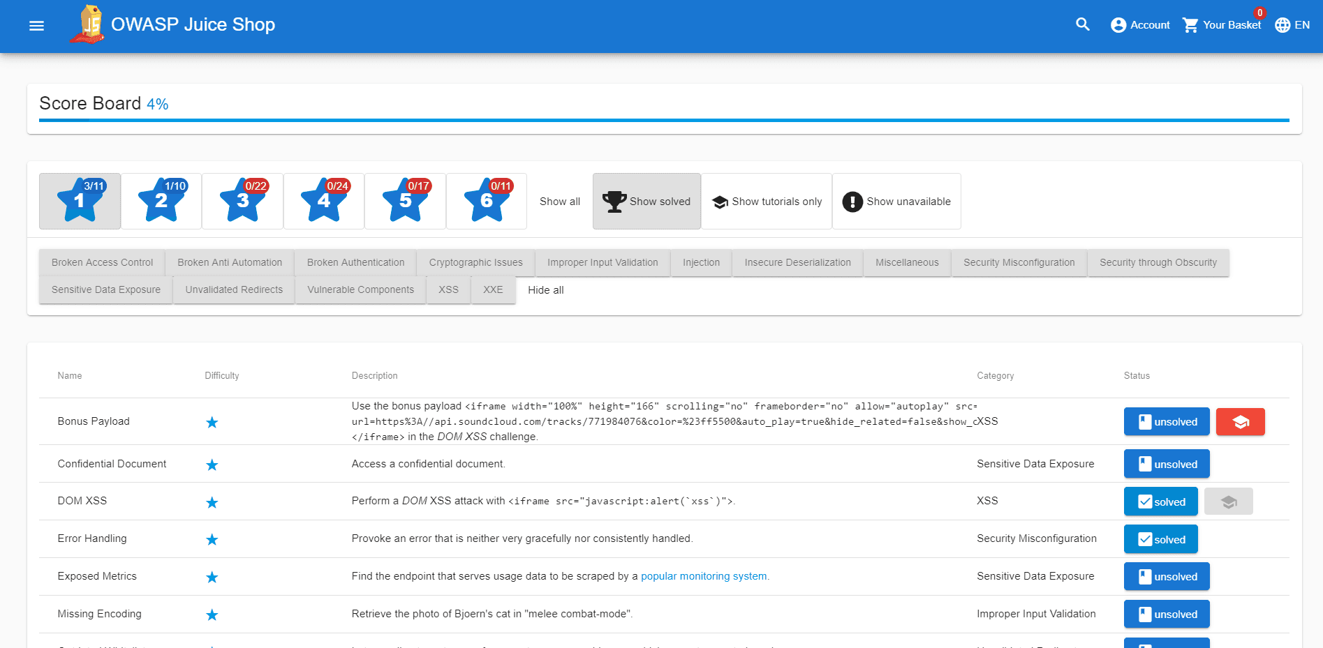This screenshot has width=1323, height=648.
Task: Click unsolved status for Missing Encoding
Action: 1167,615
